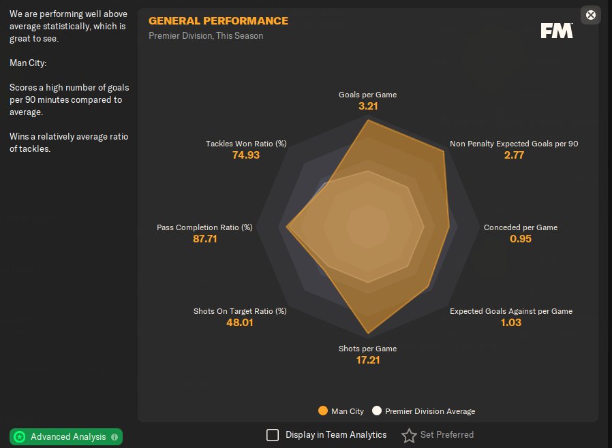Image resolution: width=612 pixels, height=448 pixels.
Task: Click the green star icon beside Advanced Analysis
Action: point(20,437)
